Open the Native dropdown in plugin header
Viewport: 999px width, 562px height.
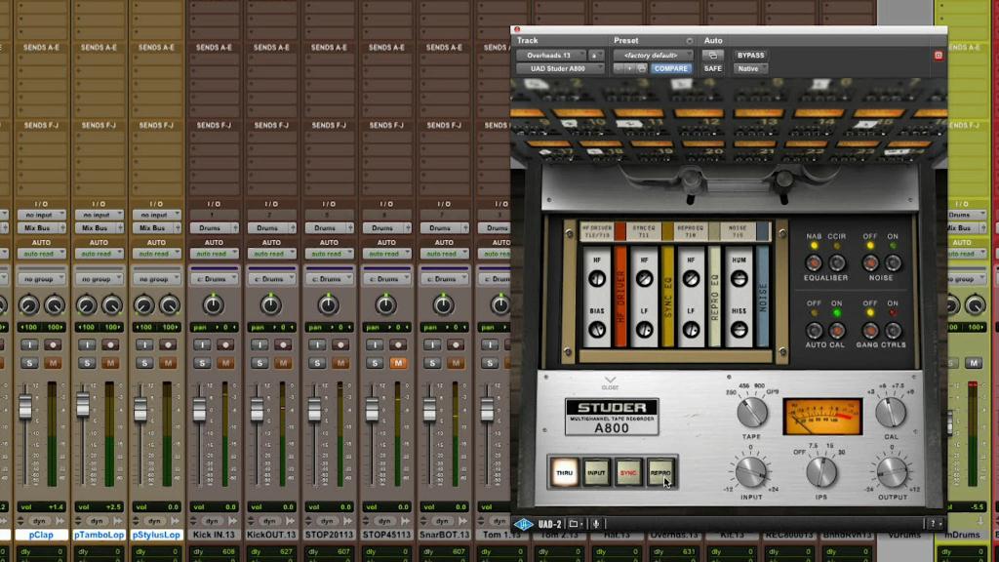(x=750, y=68)
